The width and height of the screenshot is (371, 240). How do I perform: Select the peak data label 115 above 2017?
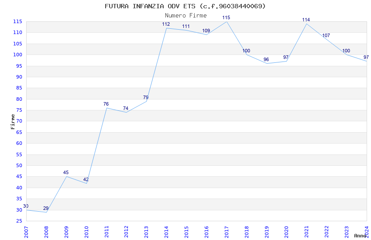coord(226,17)
